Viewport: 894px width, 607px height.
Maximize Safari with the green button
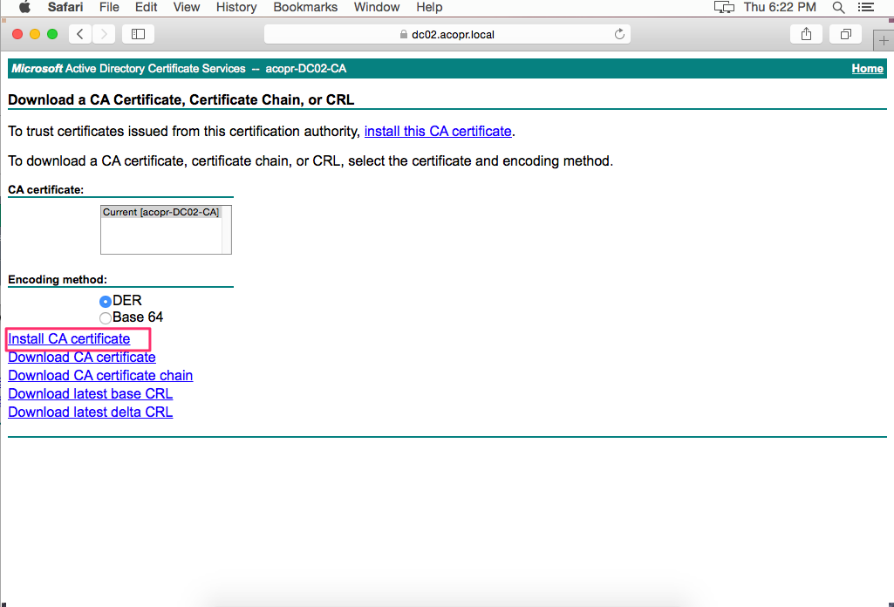pyautogui.click(x=52, y=34)
